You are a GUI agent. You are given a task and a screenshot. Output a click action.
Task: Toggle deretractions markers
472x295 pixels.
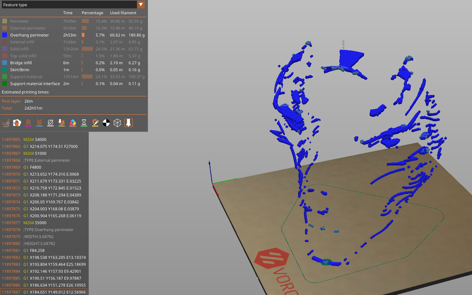click(x=39, y=123)
